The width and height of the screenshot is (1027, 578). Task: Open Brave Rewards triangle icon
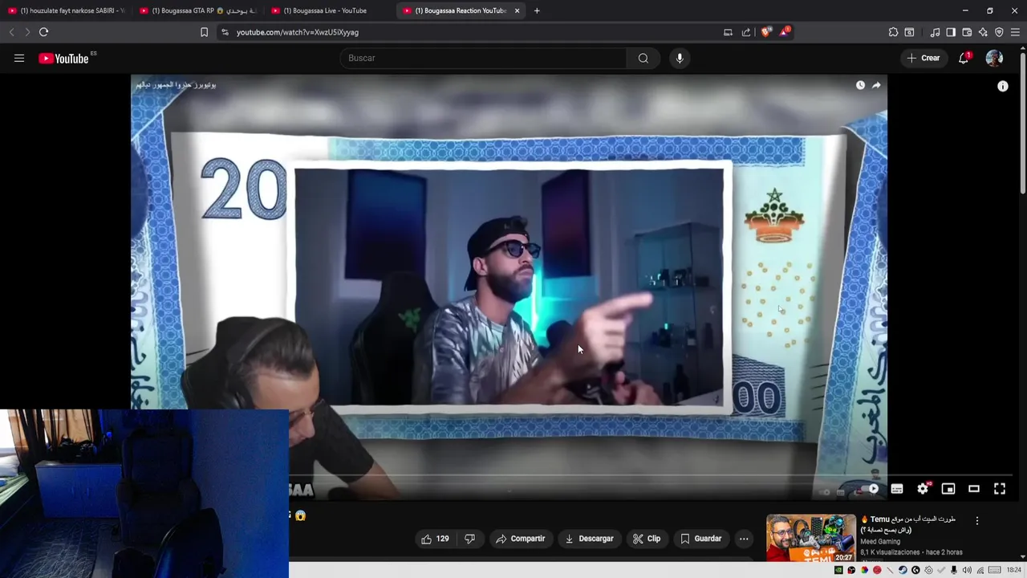(x=784, y=32)
